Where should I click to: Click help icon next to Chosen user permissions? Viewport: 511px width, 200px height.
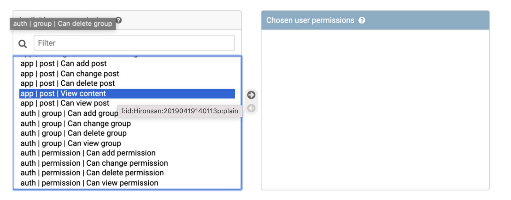(x=362, y=20)
